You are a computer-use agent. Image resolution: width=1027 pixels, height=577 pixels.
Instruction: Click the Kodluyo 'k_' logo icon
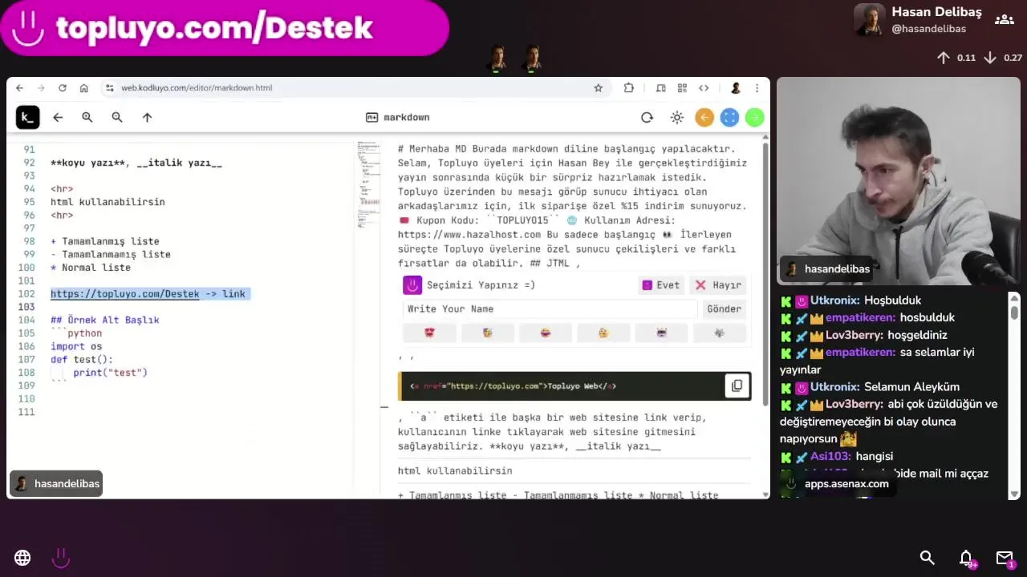coord(27,118)
